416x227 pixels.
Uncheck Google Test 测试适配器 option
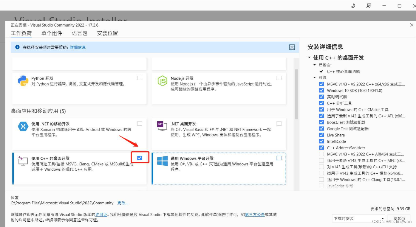(x=321, y=128)
